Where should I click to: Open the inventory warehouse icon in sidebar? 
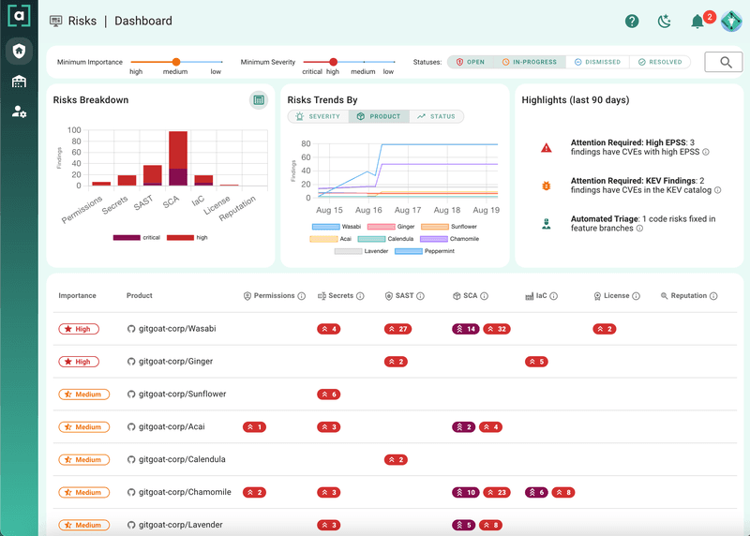[x=19, y=82]
